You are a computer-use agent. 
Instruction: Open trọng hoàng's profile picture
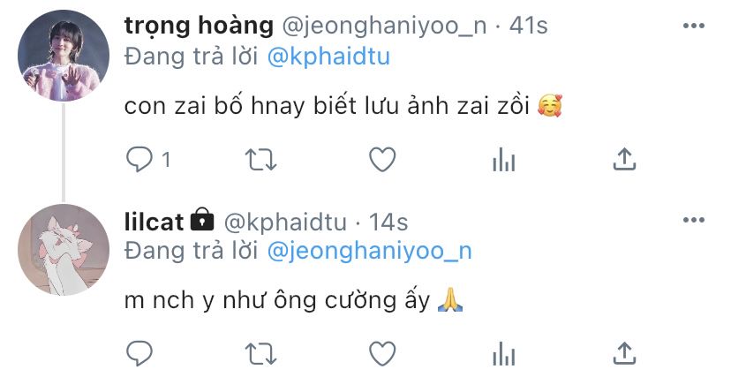coord(64,56)
